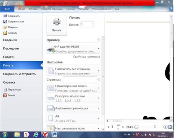Click the Копии number field
The height and width of the screenshot is (138, 174).
(86, 24)
